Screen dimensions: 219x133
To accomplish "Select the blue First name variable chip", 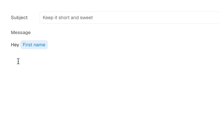I will coord(34,45).
